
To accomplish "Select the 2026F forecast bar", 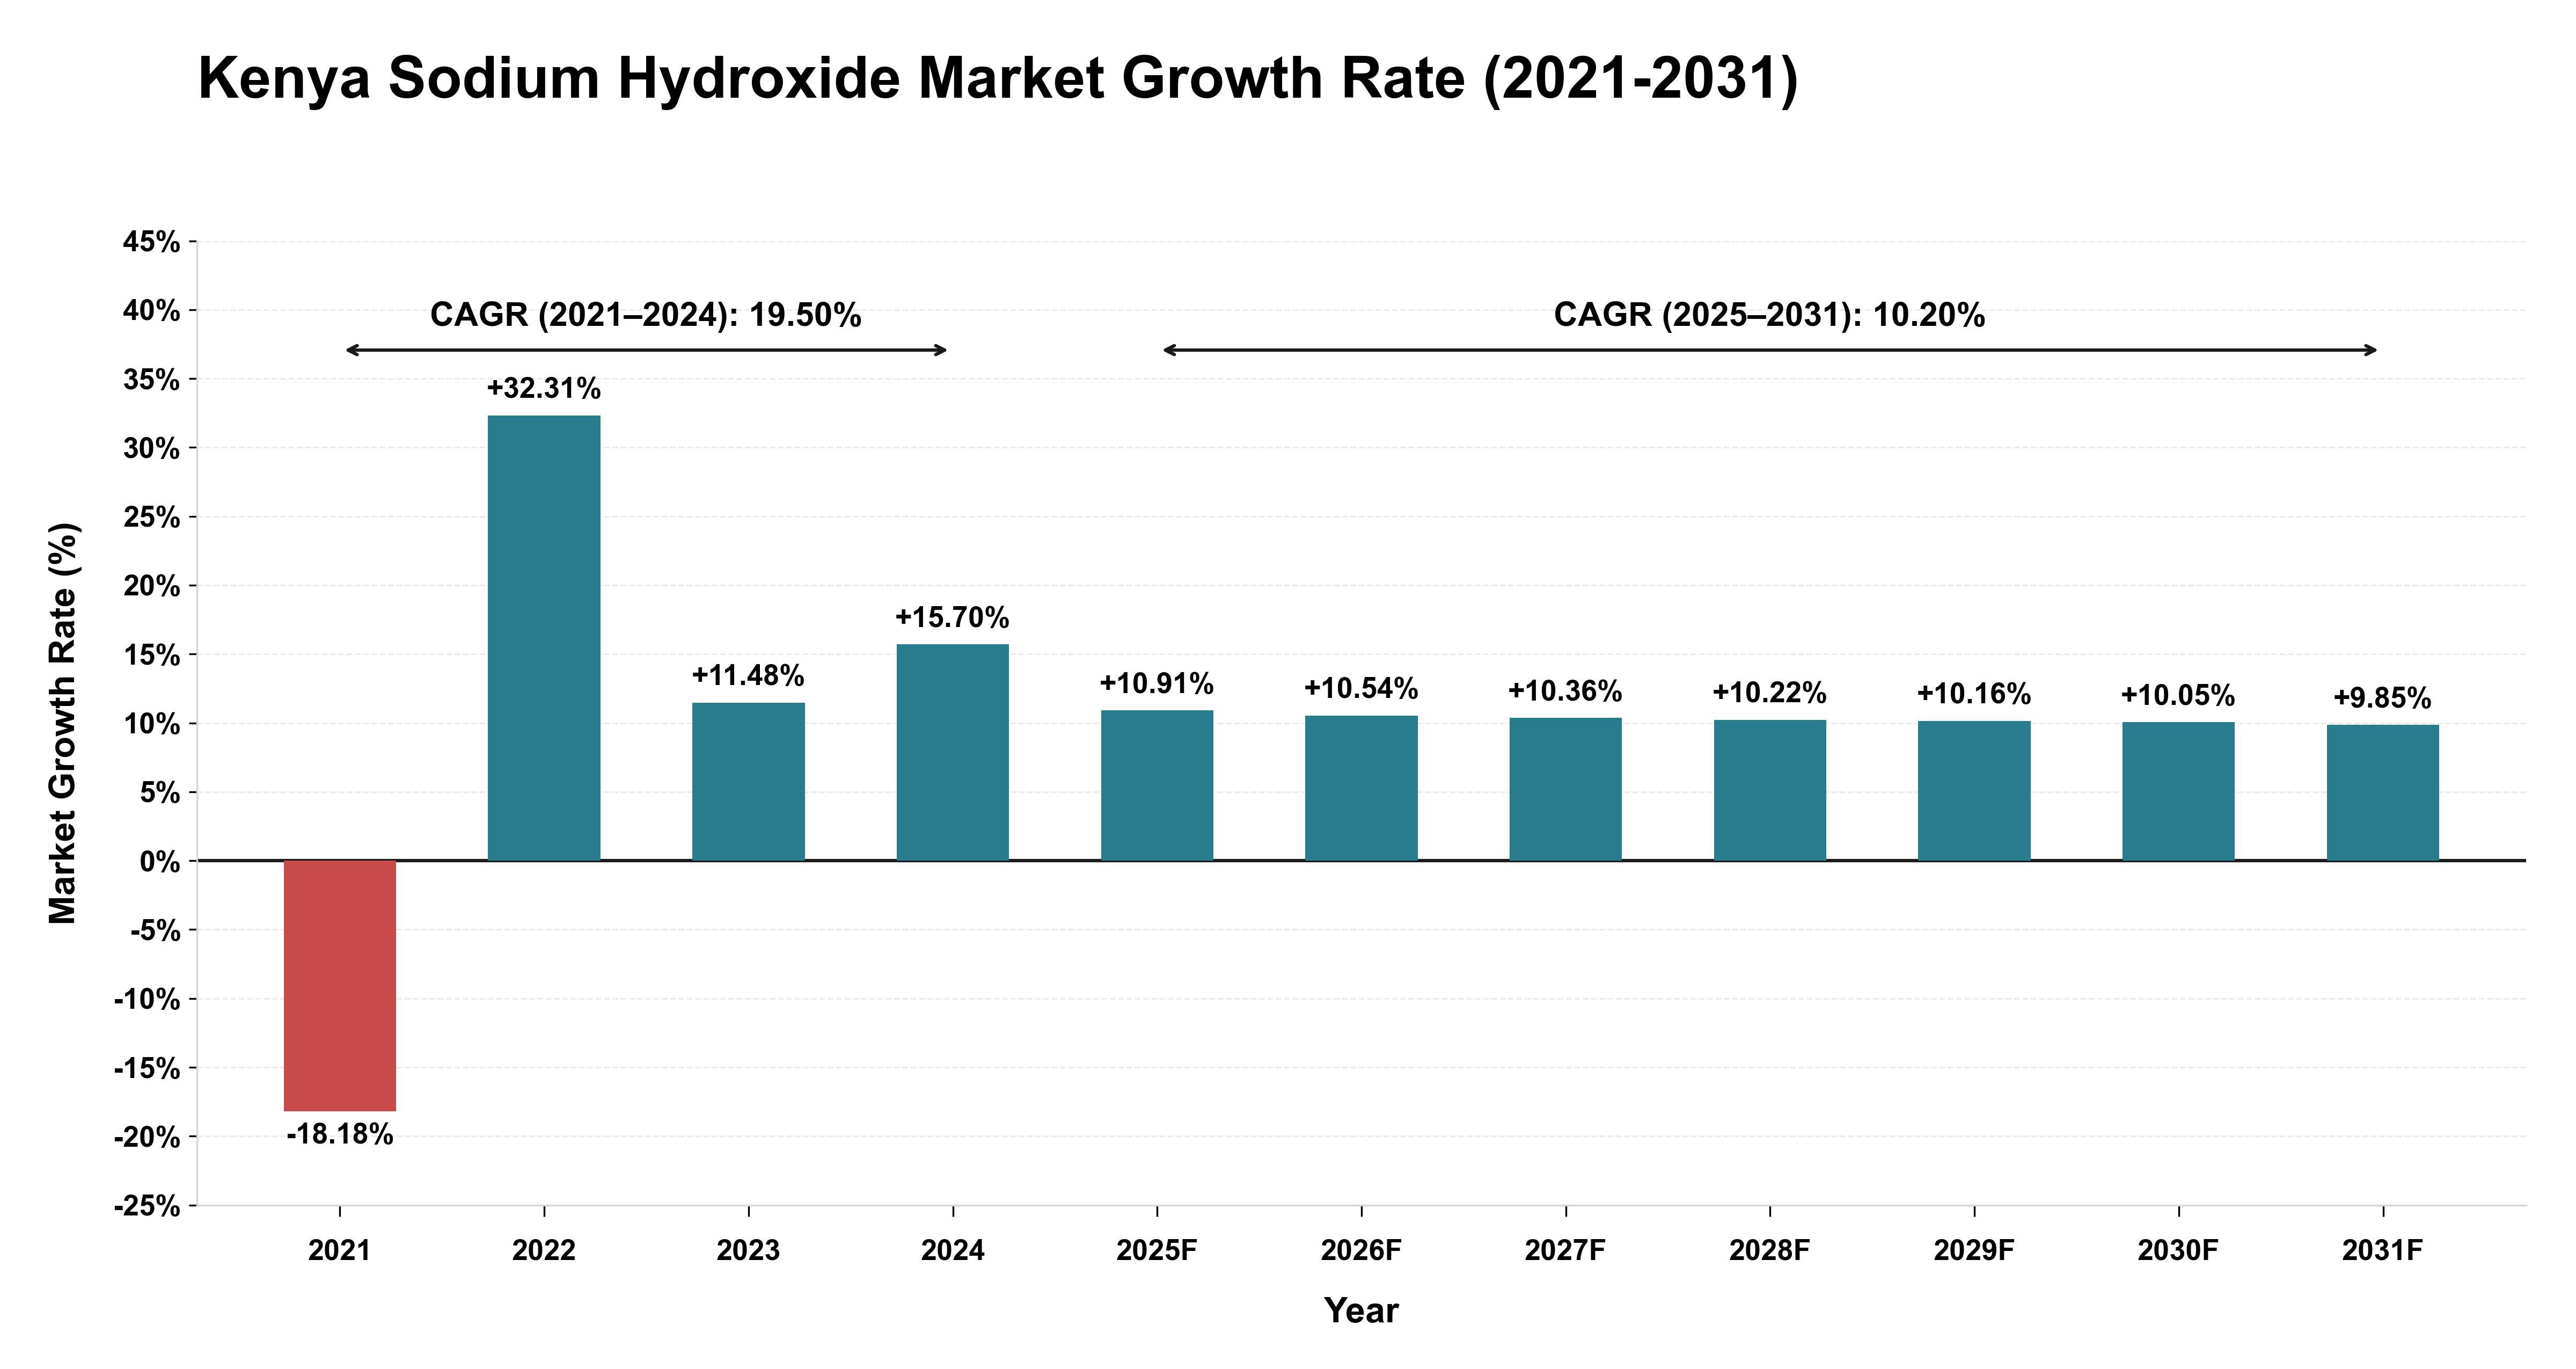I will click(1361, 788).
